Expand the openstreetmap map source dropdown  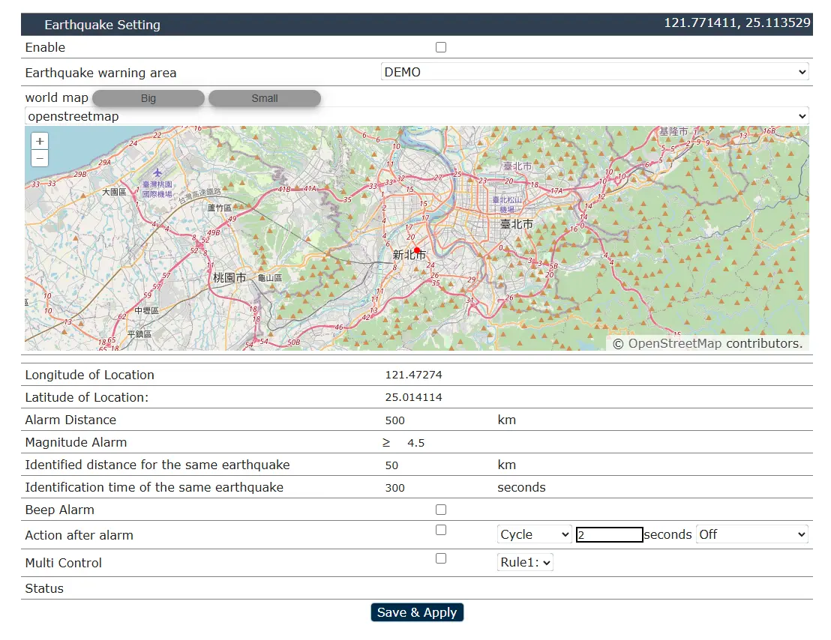(417, 116)
